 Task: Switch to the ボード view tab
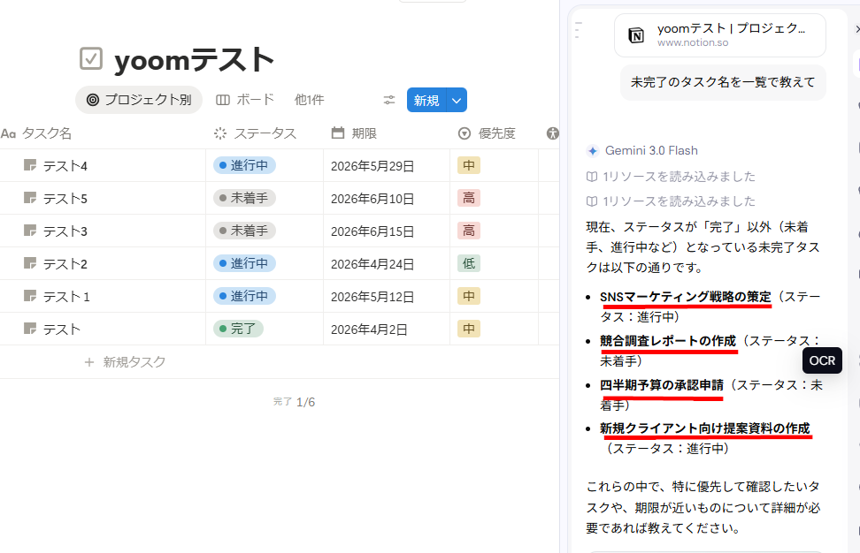(245, 100)
